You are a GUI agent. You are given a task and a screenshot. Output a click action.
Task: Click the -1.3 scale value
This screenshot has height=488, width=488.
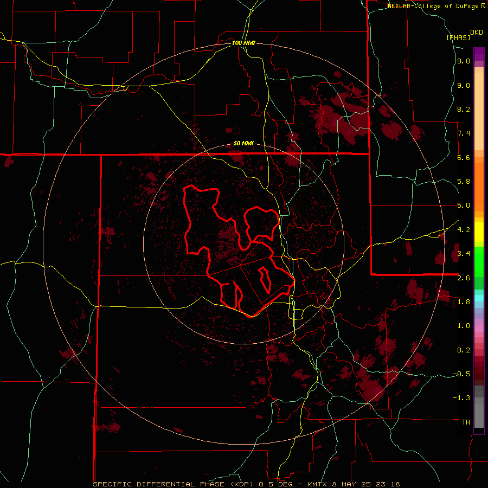coord(461,398)
